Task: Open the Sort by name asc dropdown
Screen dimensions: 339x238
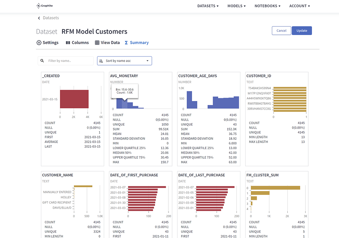Action: (124, 61)
